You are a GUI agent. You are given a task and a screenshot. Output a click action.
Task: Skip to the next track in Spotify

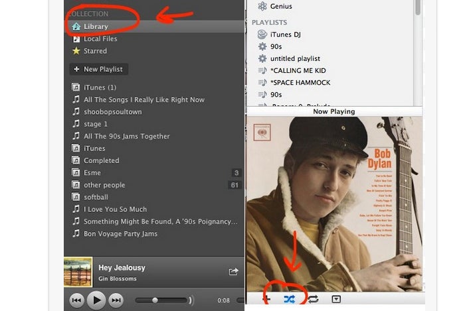coord(116,300)
